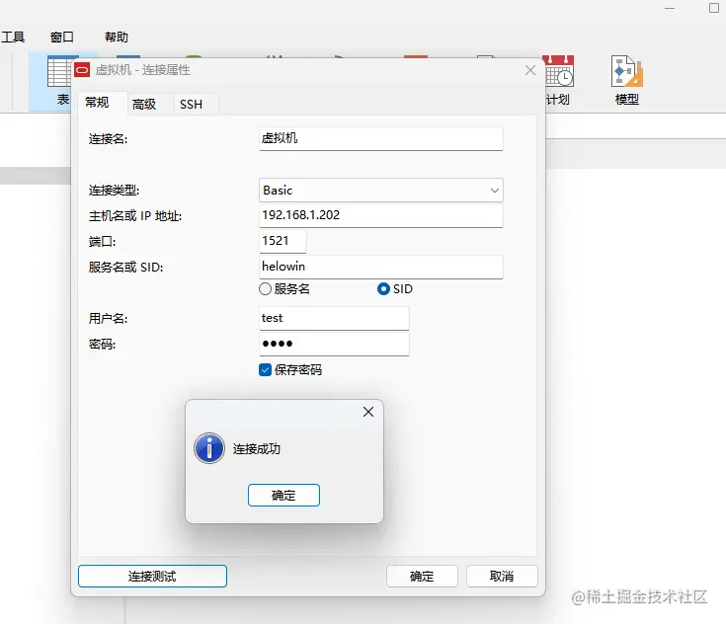Viewport: 726px width, 624px height.
Task: Minimize the main application window
Action: [x=670, y=8]
